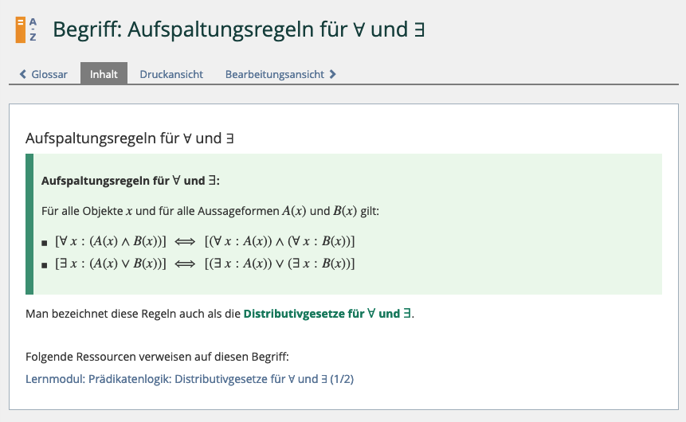
Task: Switch to the Druckansicht tab
Action: point(171,74)
